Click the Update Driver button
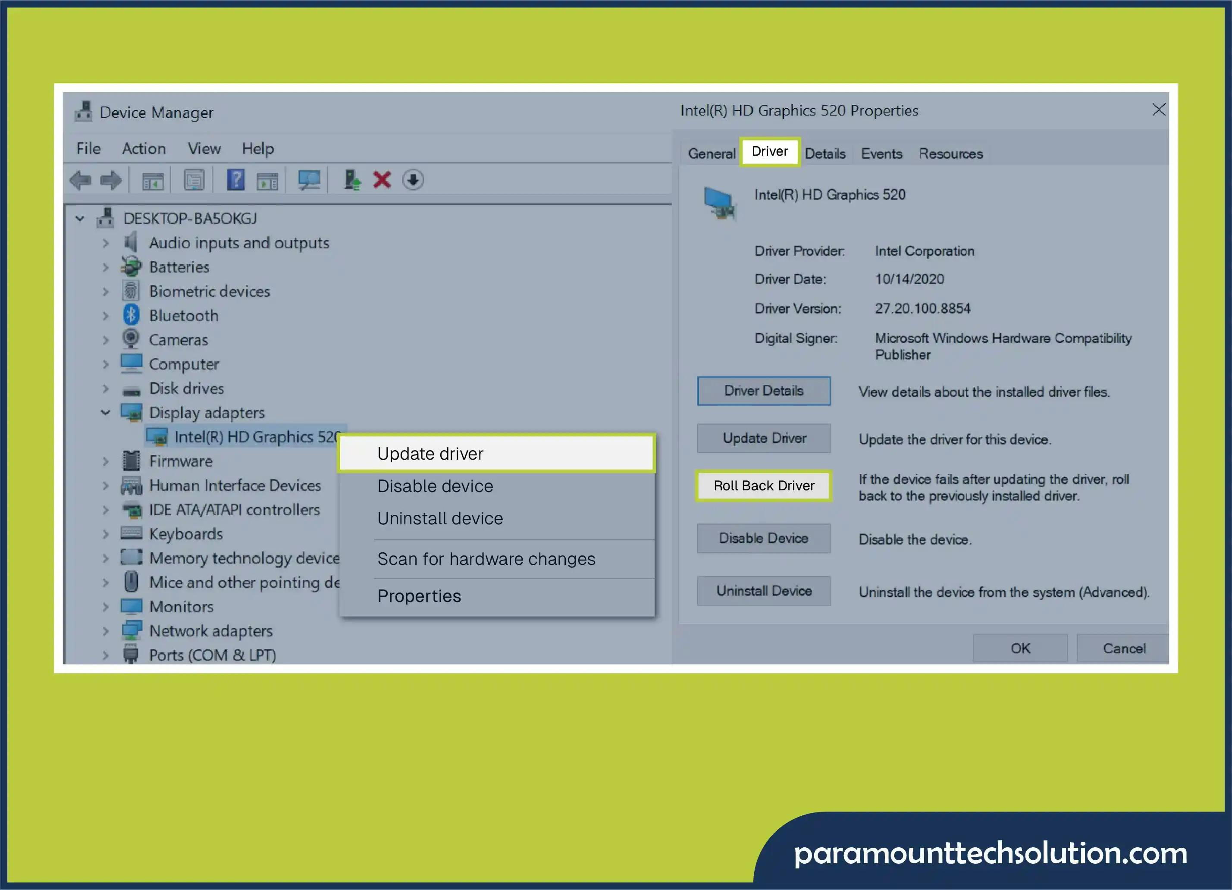This screenshot has height=890, width=1232. pyautogui.click(x=764, y=438)
